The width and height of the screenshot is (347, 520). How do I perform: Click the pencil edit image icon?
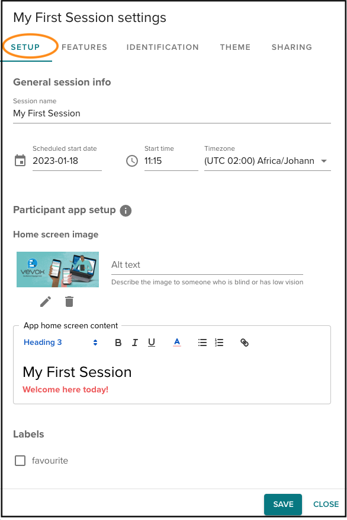tap(46, 302)
